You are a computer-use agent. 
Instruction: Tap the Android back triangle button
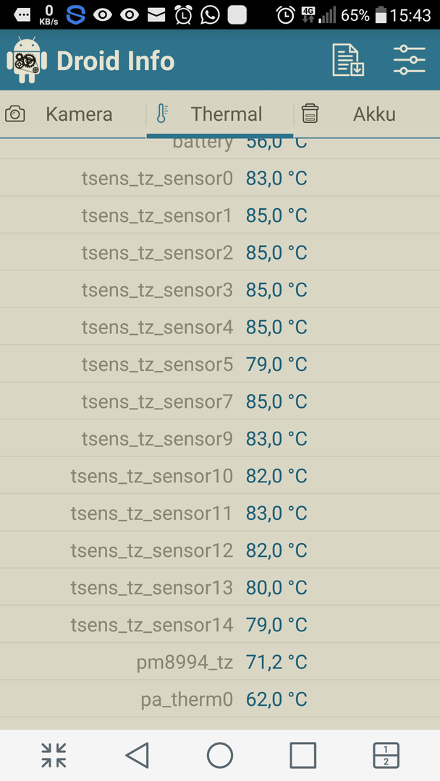click(x=137, y=755)
